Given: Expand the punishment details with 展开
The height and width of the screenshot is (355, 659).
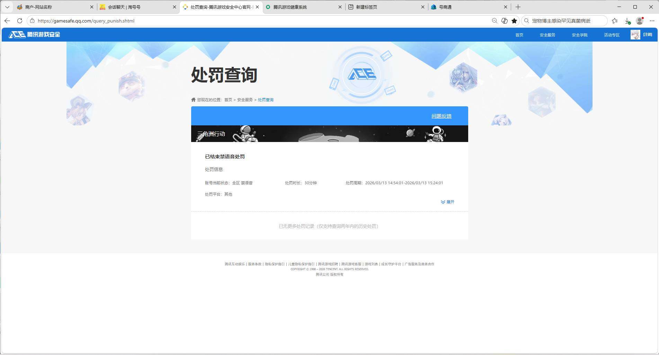Looking at the screenshot, I should tap(447, 202).
